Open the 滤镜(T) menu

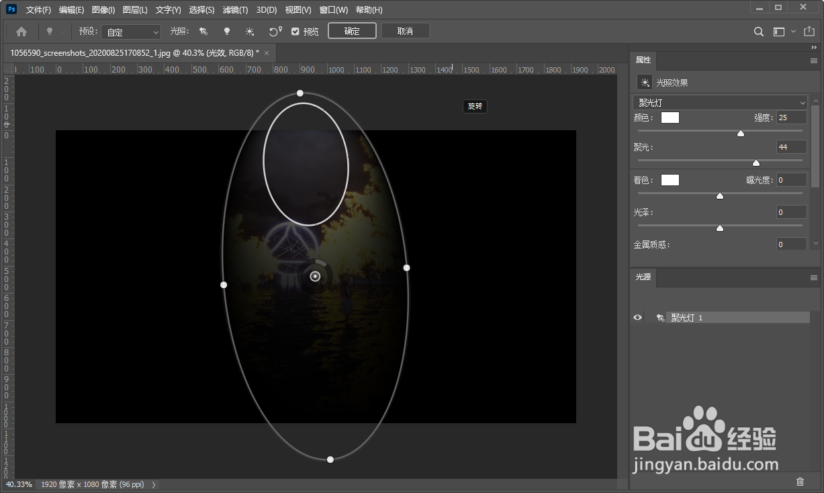click(235, 10)
